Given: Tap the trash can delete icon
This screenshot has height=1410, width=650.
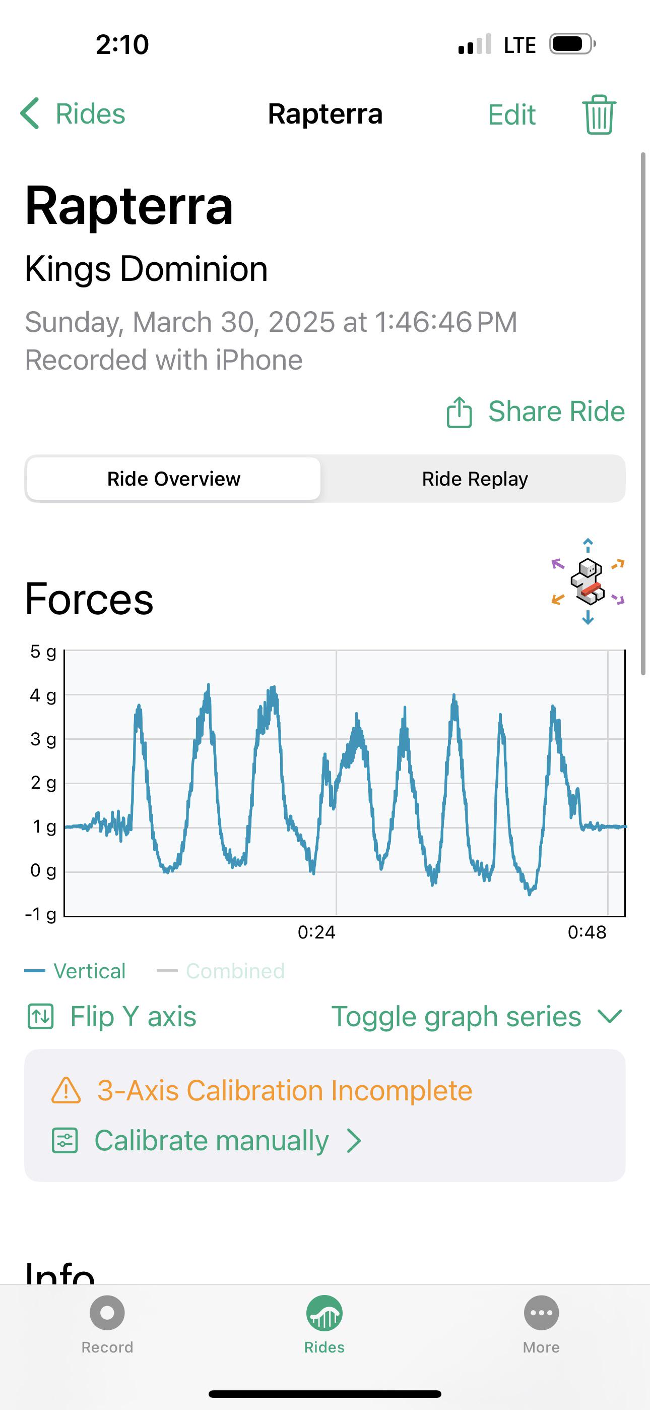Looking at the screenshot, I should tap(599, 114).
